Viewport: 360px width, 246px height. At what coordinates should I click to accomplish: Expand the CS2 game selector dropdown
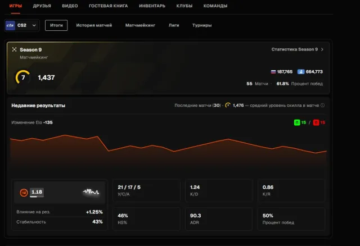coord(22,25)
